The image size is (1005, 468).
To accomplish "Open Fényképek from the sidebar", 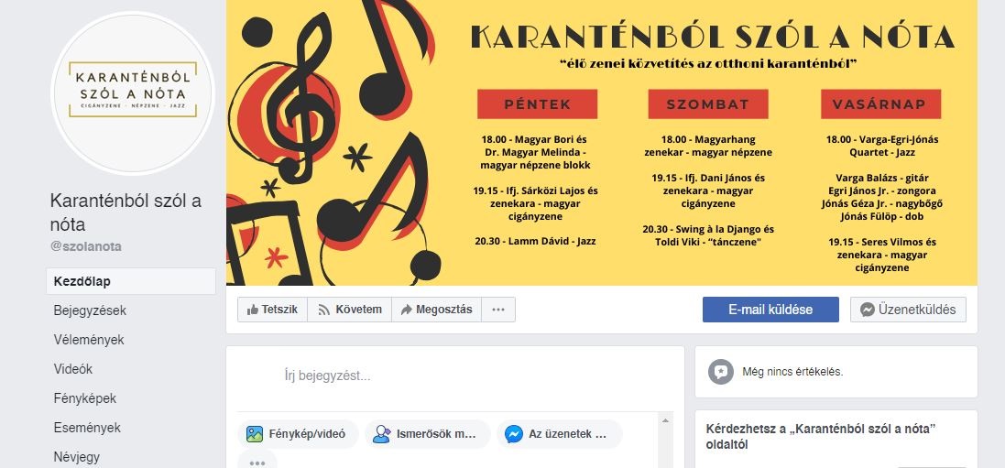I will pyautogui.click(x=85, y=398).
